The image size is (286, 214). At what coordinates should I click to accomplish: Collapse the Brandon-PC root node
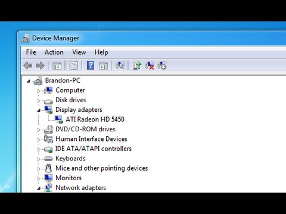pos(29,81)
